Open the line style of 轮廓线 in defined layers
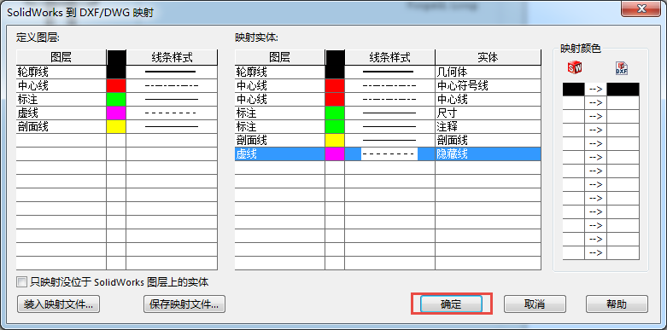 (172, 72)
